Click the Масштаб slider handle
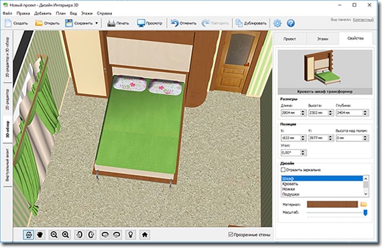The width and height of the screenshot is (382, 248). pos(365,213)
